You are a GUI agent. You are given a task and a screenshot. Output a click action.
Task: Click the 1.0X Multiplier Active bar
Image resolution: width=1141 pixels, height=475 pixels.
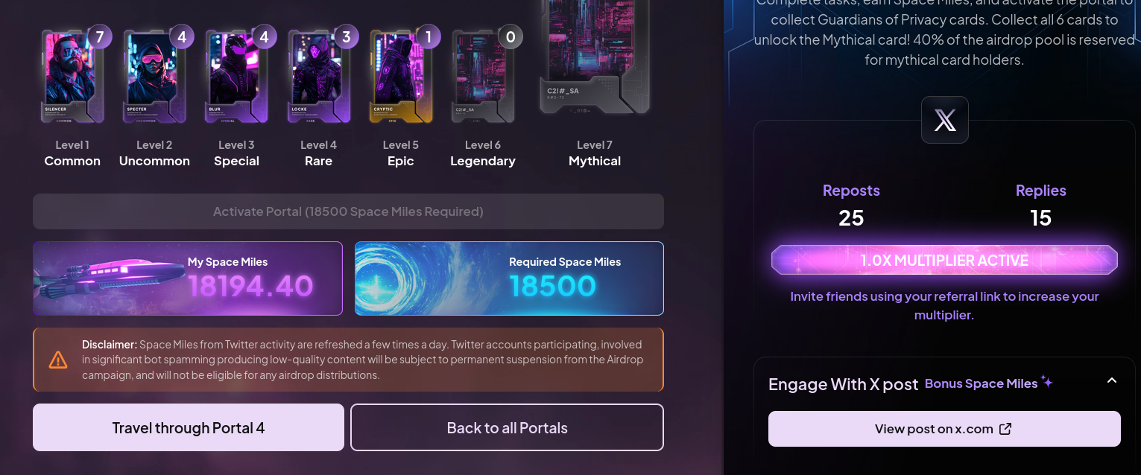[944, 260]
